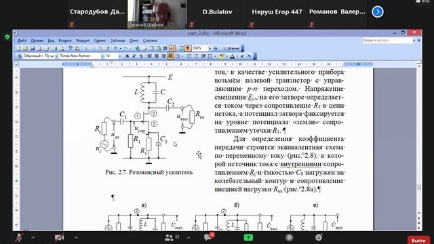Click the Save diskette icon in Word toolbar
Viewport: 434px width, 244px height.
click(33, 48)
